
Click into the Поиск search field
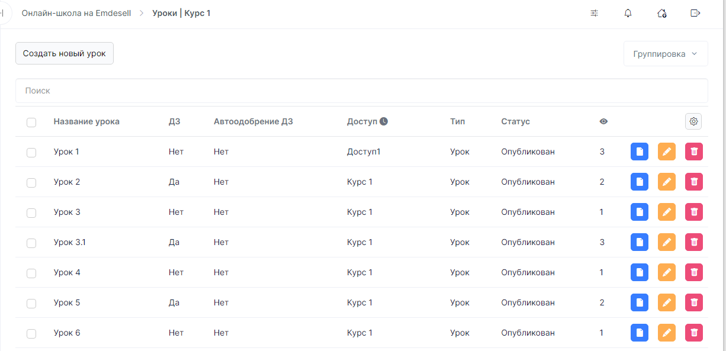point(361,91)
